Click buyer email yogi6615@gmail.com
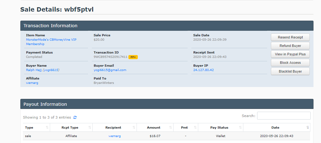 pyautogui.click(x=110, y=70)
